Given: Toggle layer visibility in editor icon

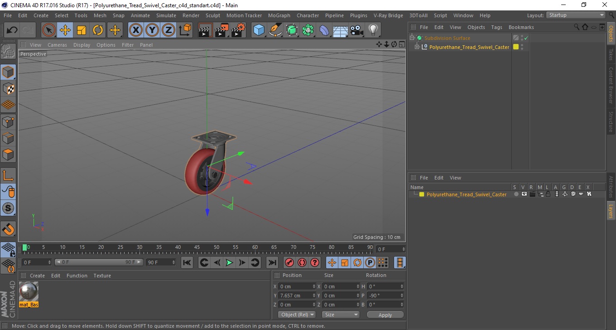Looking at the screenshot, I should click(524, 194).
